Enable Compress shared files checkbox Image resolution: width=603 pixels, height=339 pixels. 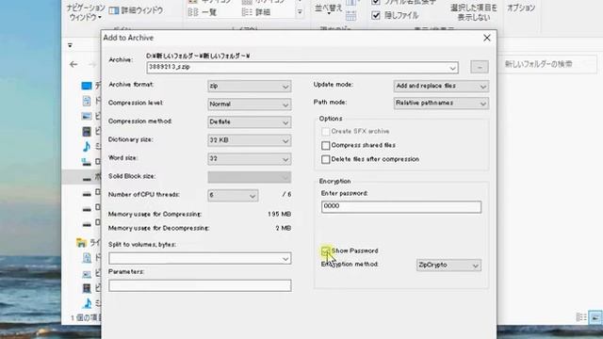pos(326,145)
